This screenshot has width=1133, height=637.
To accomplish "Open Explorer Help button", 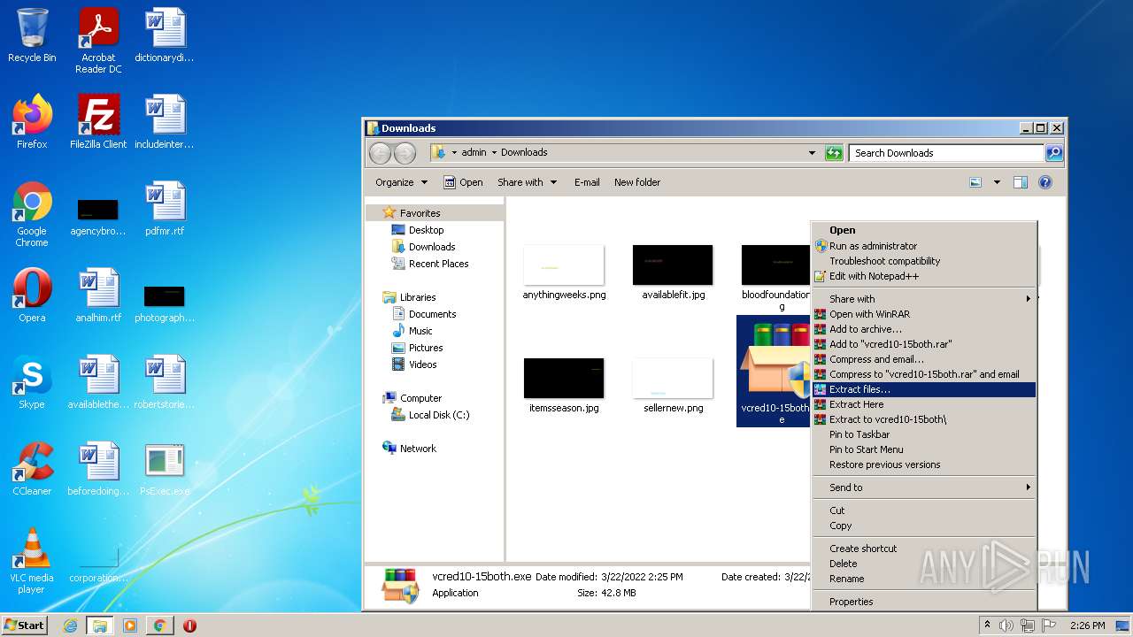I will [x=1045, y=182].
